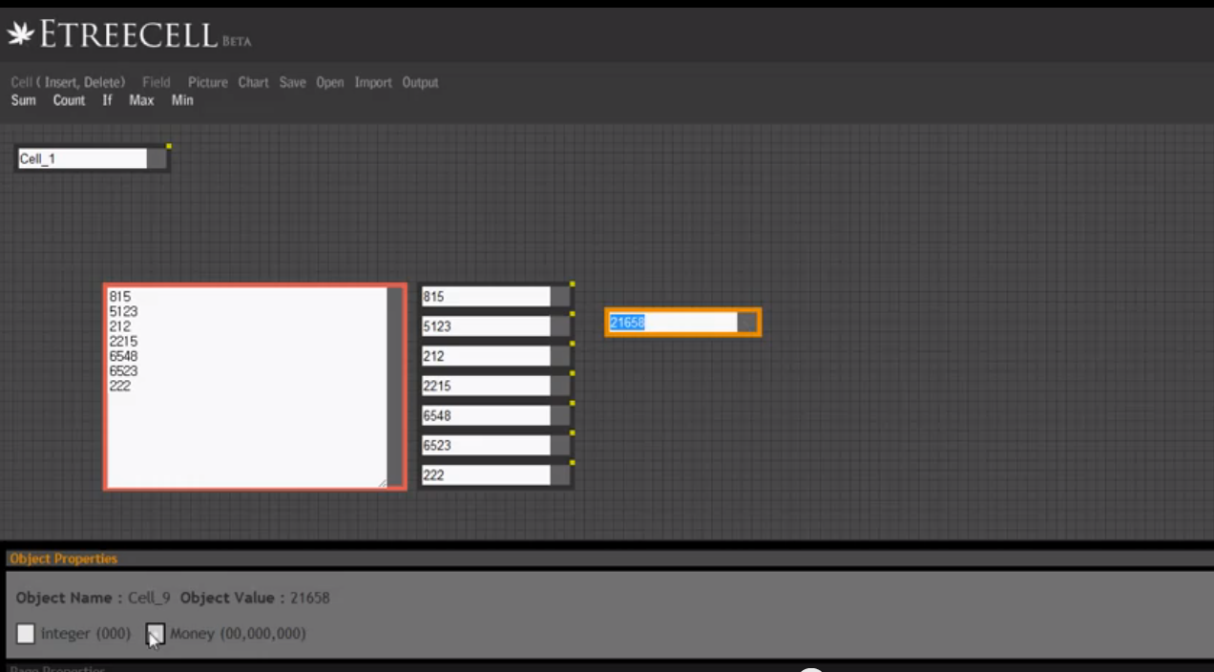Apply the If function
This screenshot has height=672, width=1214.
(x=107, y=100)
